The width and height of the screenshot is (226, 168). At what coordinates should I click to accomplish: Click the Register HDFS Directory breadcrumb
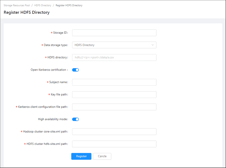69,5
